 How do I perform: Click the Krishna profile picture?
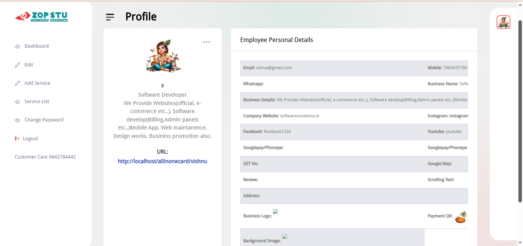163,56
